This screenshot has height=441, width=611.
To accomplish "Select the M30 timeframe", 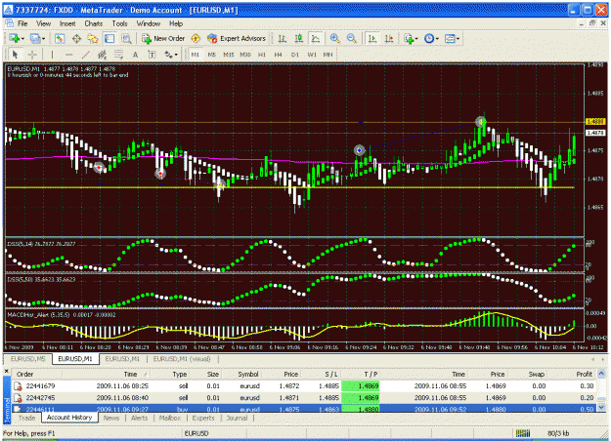I will point(245,55).
